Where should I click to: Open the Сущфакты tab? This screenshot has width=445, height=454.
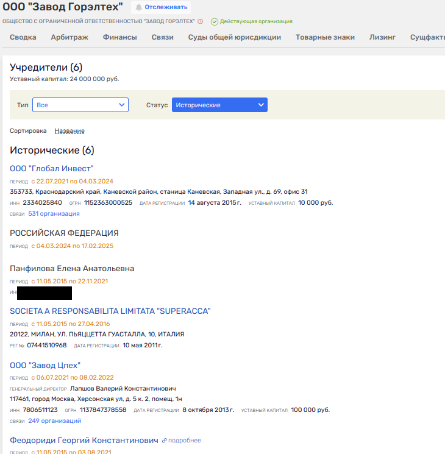[427, 37]
